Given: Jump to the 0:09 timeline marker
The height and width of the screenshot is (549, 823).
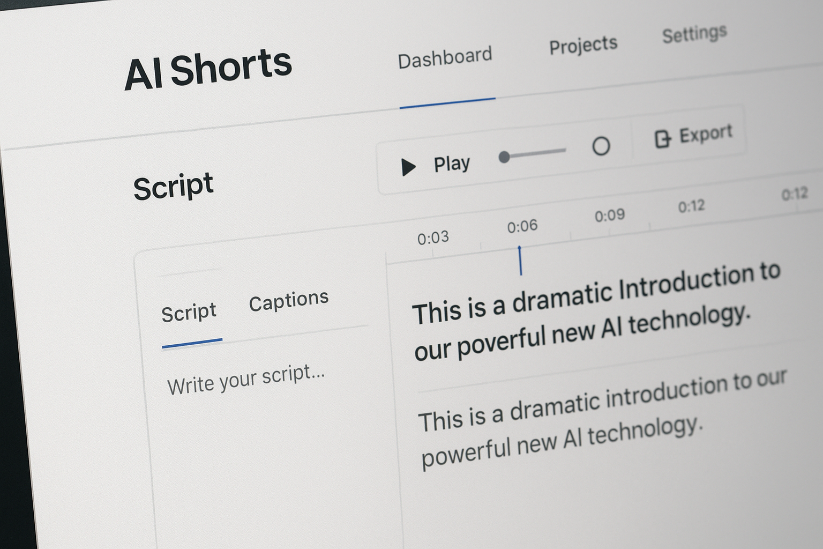Looking at the screenshot, I should 609,216.
